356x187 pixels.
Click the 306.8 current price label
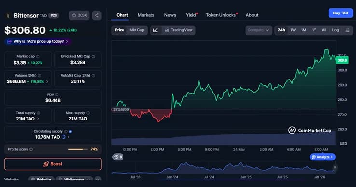pyautogui.click(x=342, y=60)
